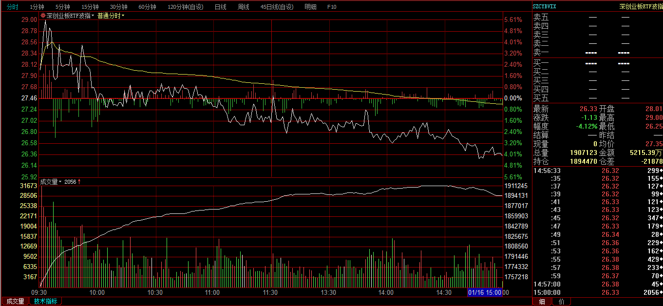Select the 60分钟 period tab
The height and width of the screenshot is (306, 663).
pos(147,7)
